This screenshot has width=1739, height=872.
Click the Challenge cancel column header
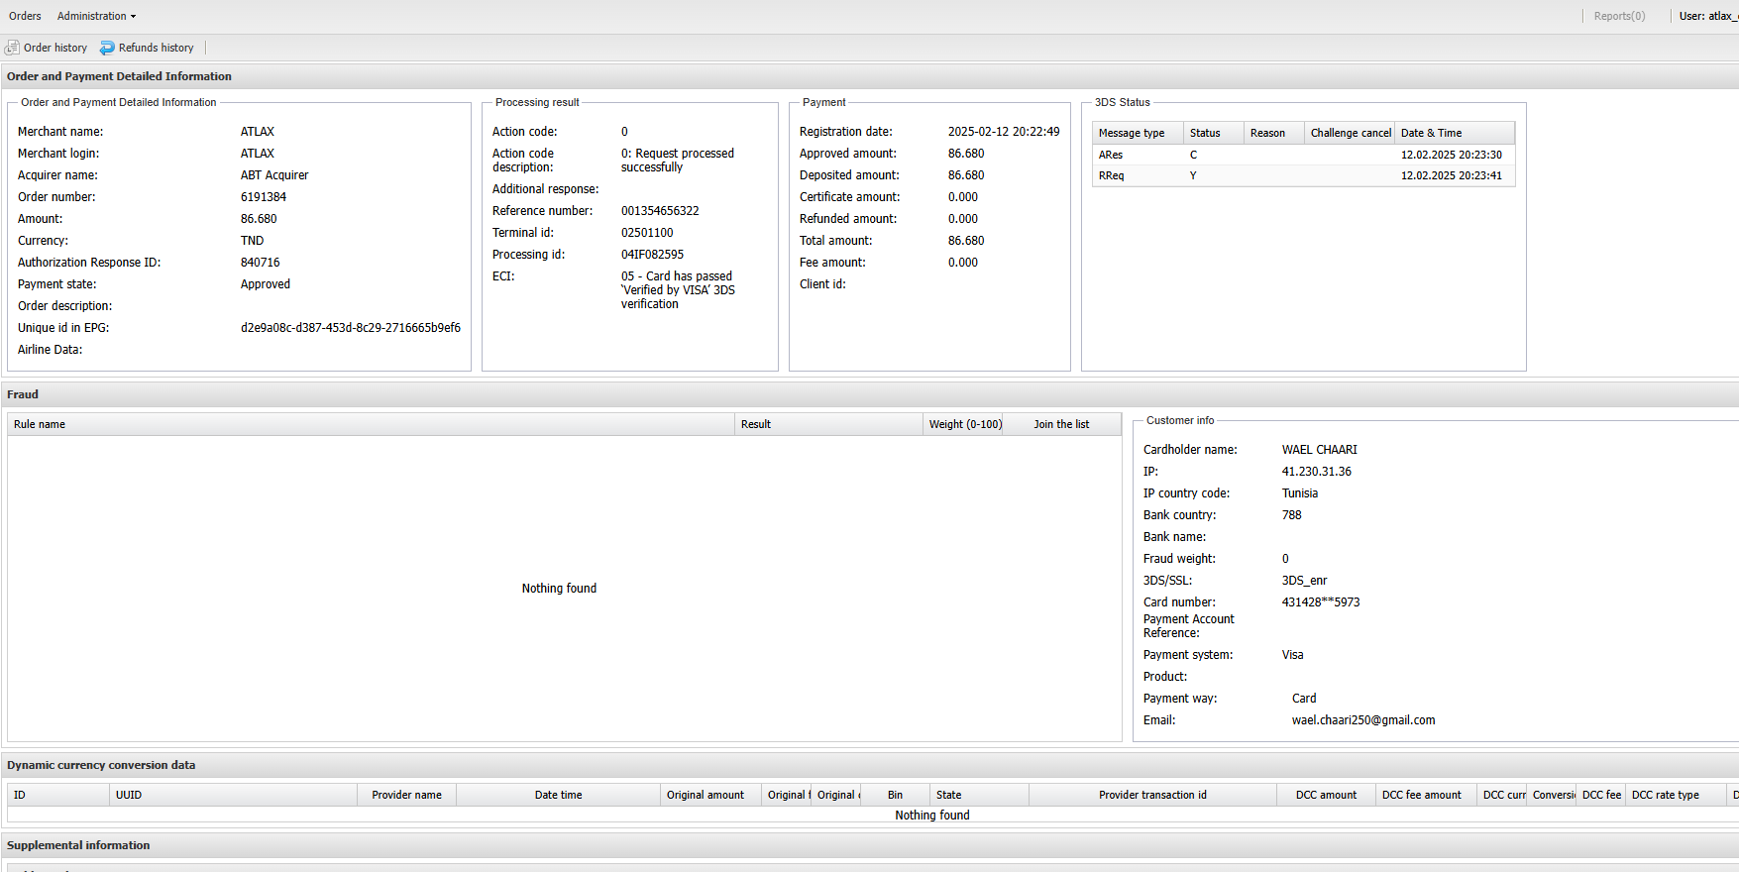1350,133
